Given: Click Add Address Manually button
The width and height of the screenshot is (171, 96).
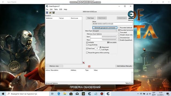Looking at the screenshot, I should (x=124, y=66).
